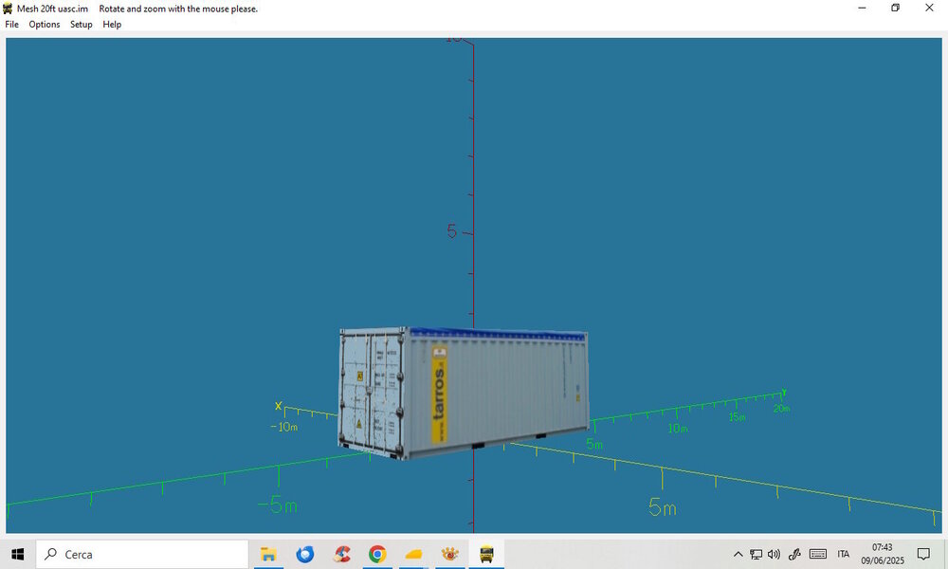Open the Options menu
The image size is (948, 569).
[x=45, y=25]
